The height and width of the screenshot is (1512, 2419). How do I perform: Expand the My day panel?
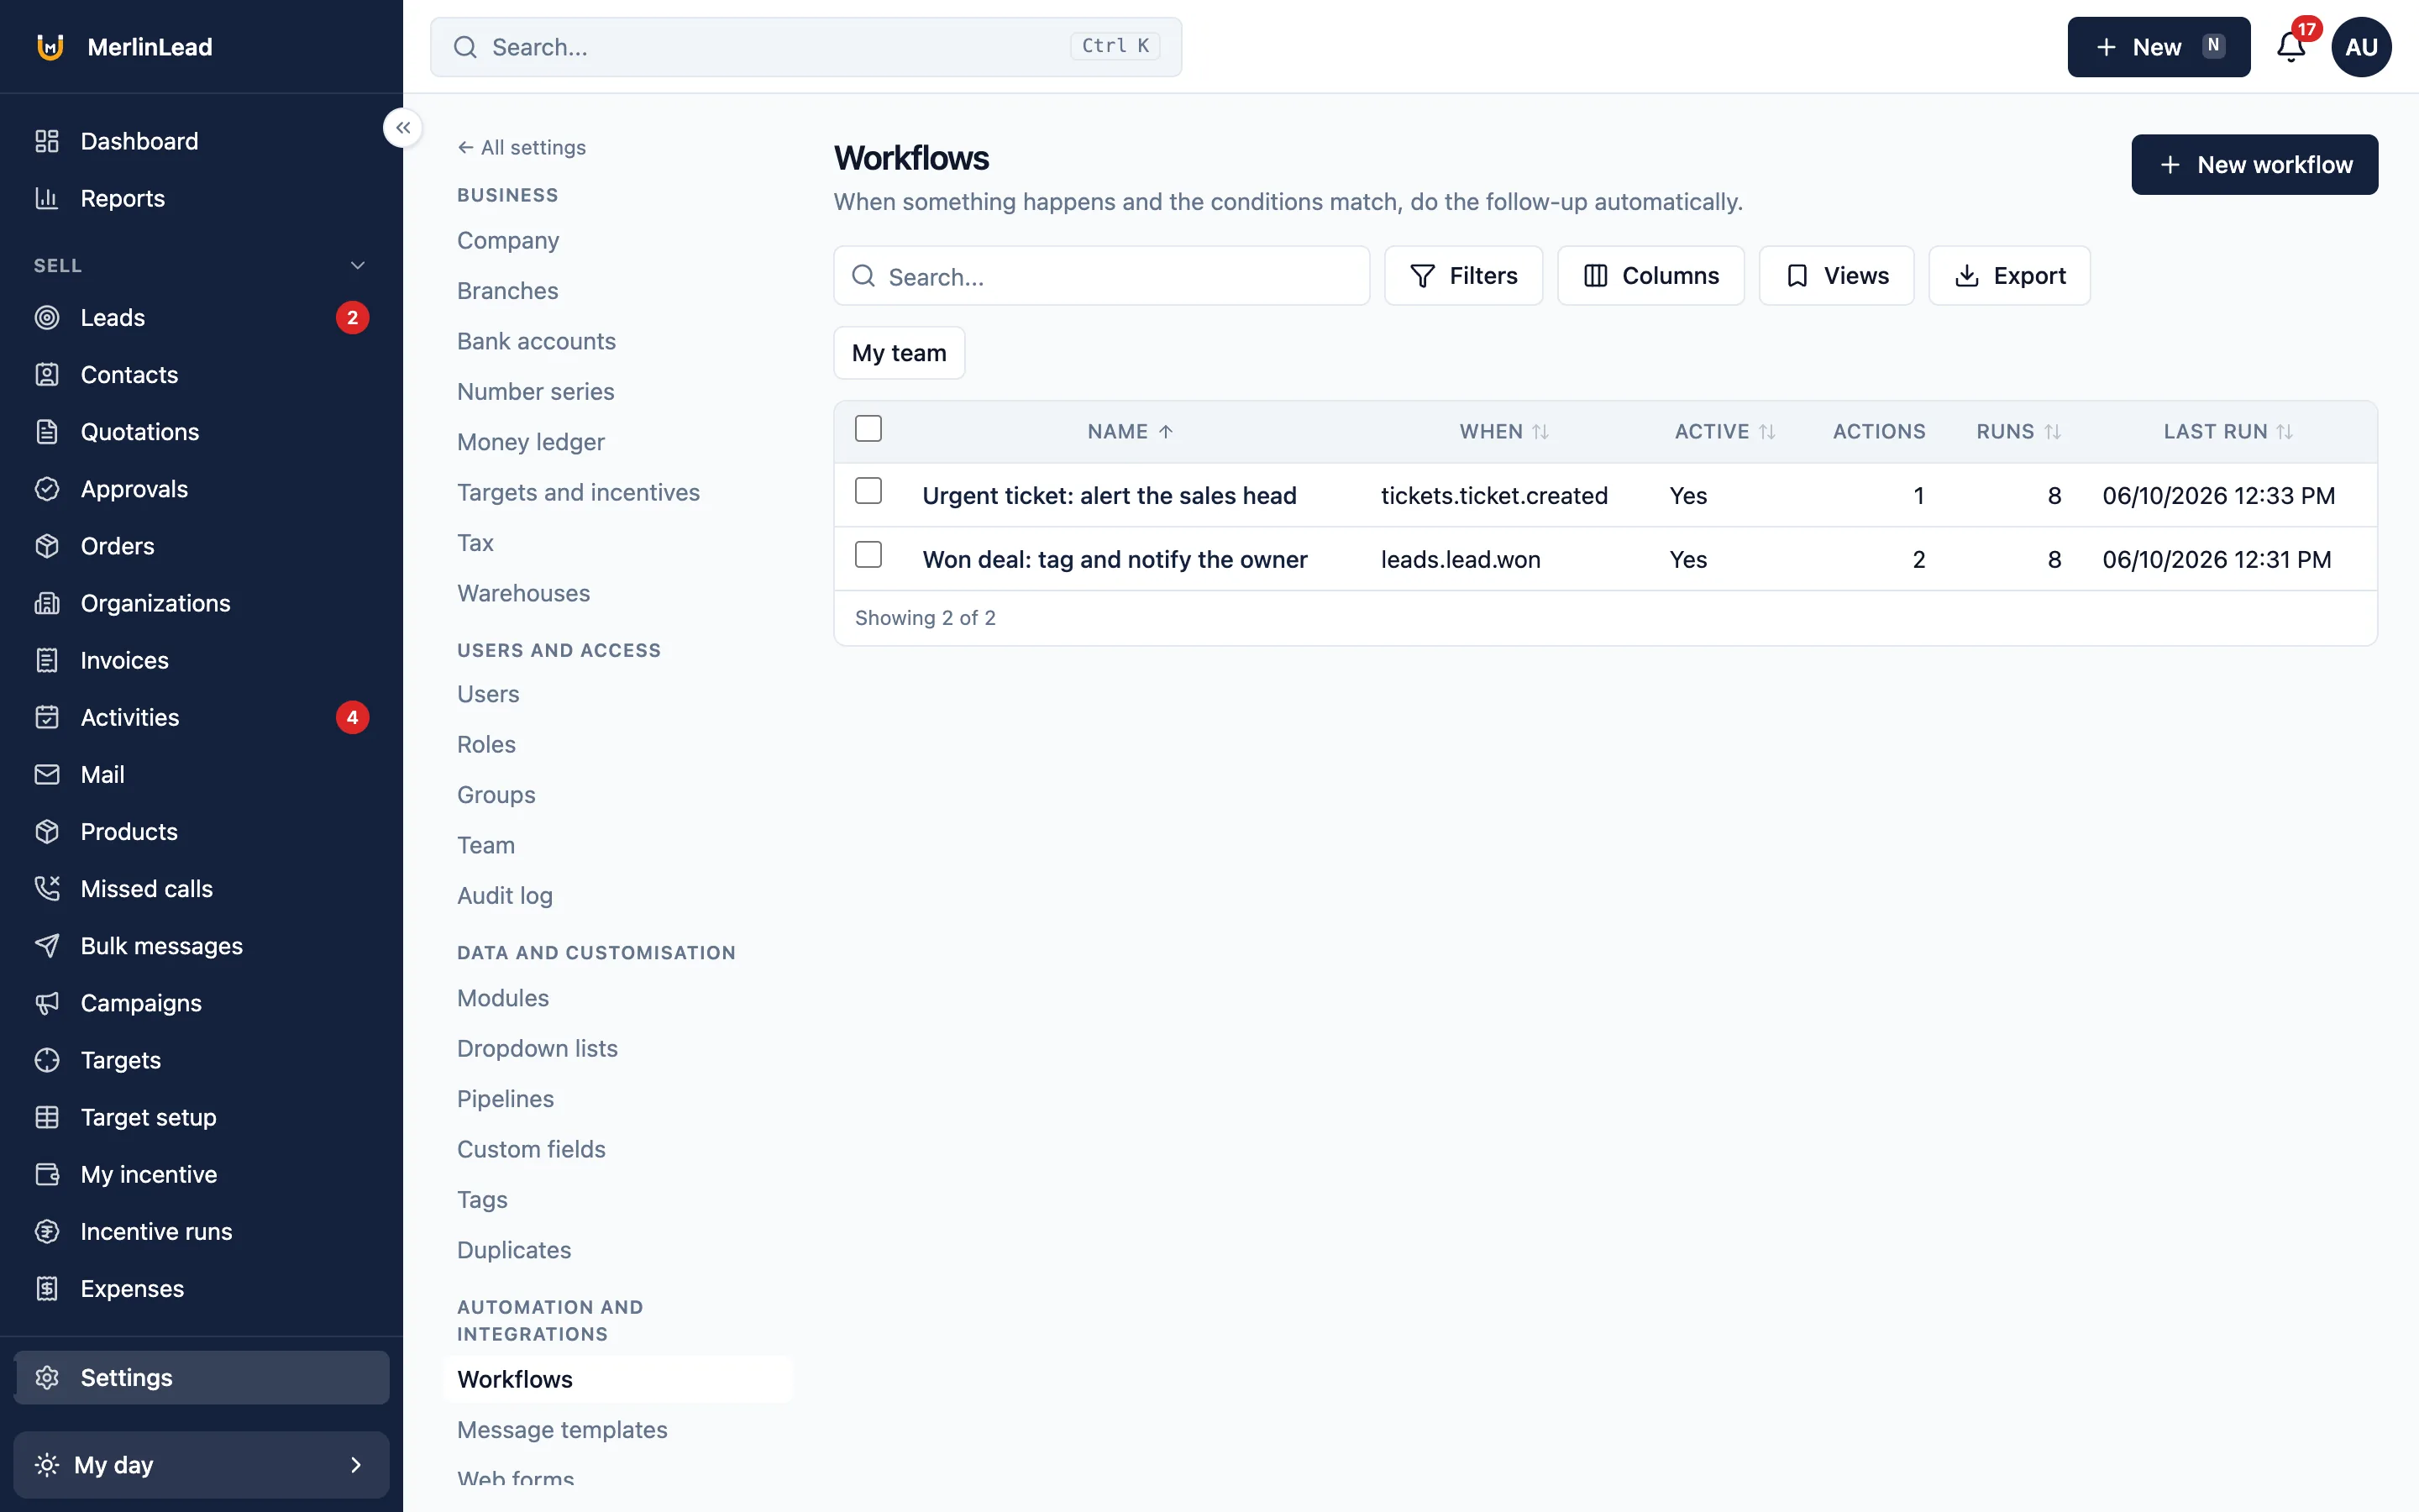(201, 1465)
